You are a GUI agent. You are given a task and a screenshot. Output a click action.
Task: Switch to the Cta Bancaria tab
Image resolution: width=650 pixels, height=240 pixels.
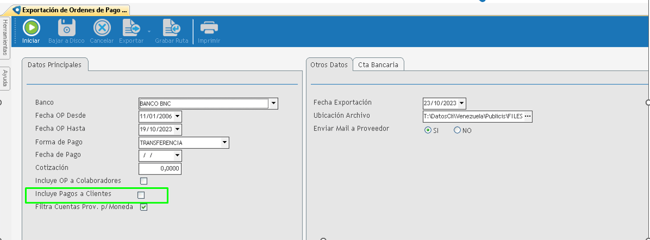tap(378, 65)
